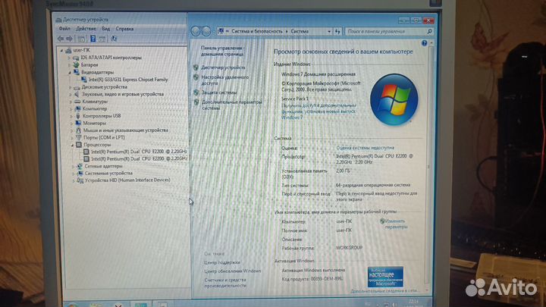
Task: Collapse the Видеоадаптеры tree node
Action: (71, 73)
